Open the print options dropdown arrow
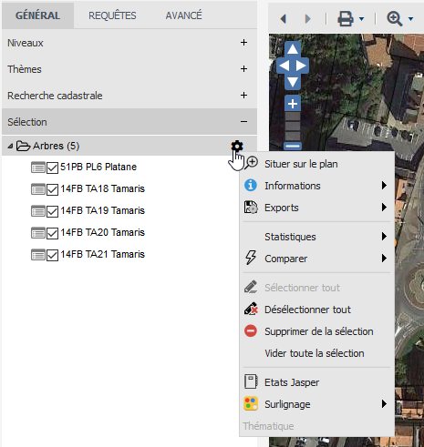Viewport: 424px width, 447px height. (361, 19)
